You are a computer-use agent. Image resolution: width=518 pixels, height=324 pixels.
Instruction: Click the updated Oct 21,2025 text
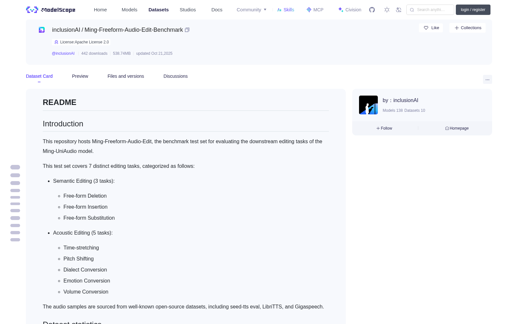pos(154,53)
